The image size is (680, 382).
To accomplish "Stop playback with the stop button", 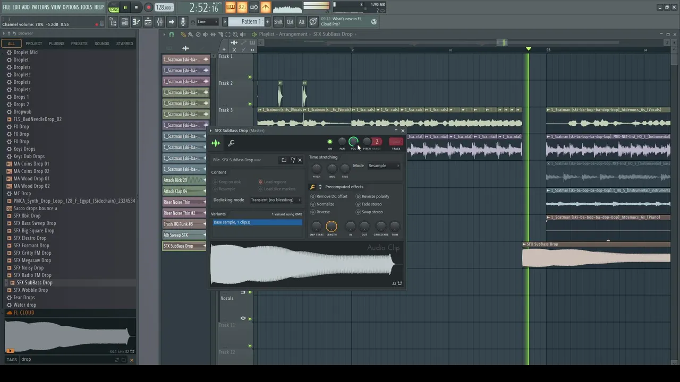I will tap(136, 7).
